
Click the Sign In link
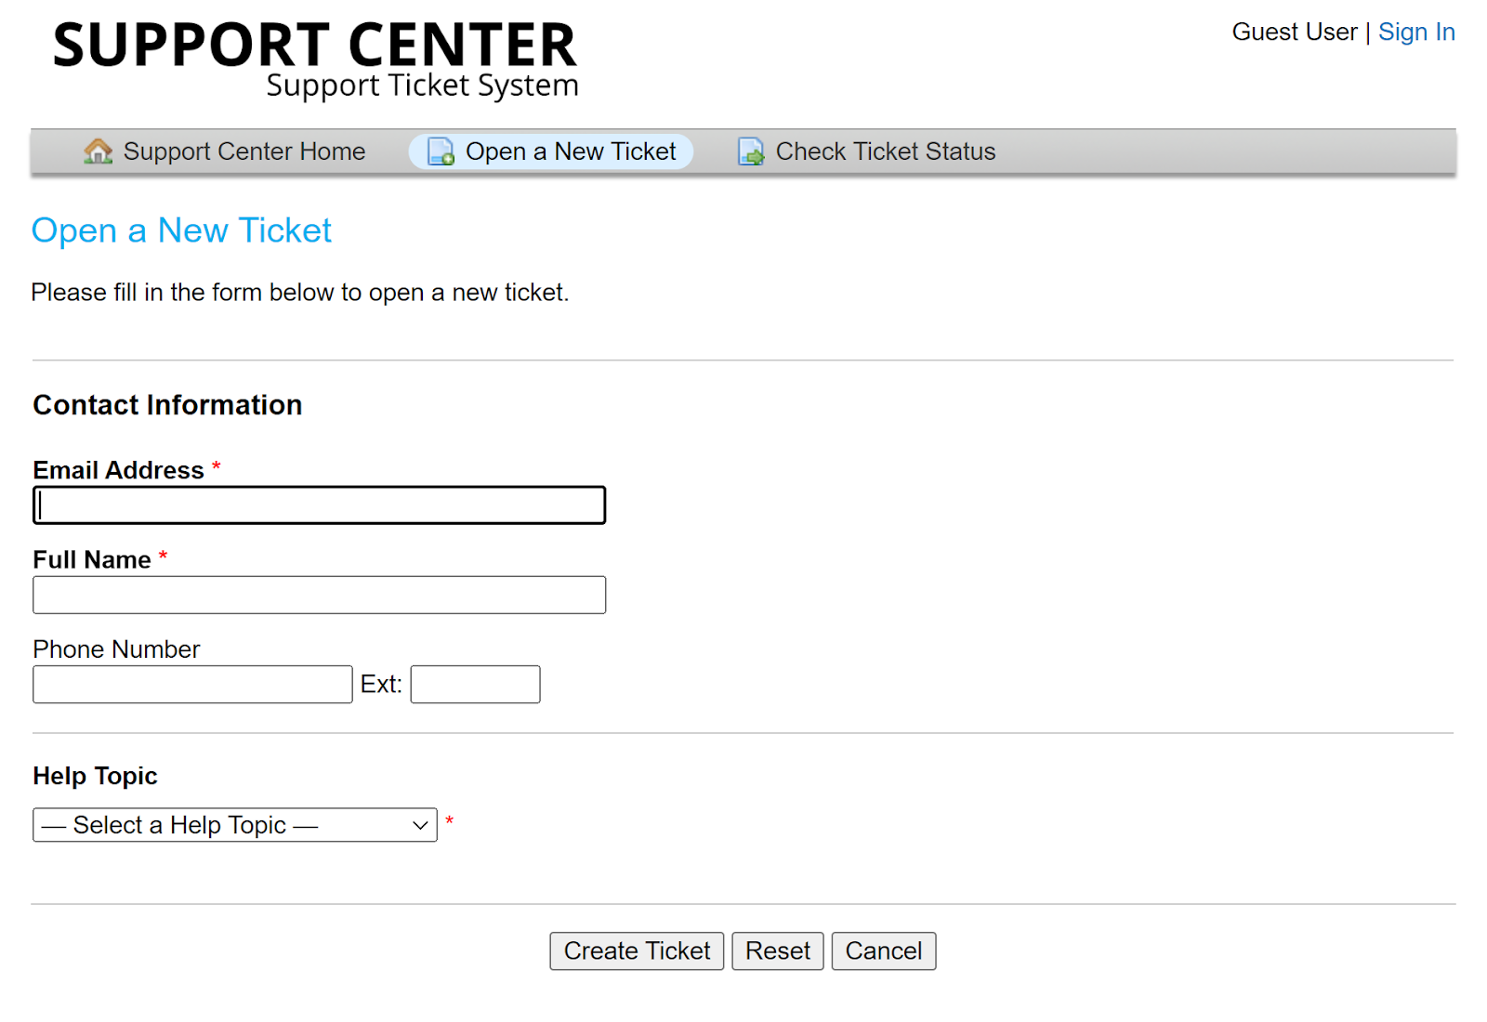(x=1415, y=33)
